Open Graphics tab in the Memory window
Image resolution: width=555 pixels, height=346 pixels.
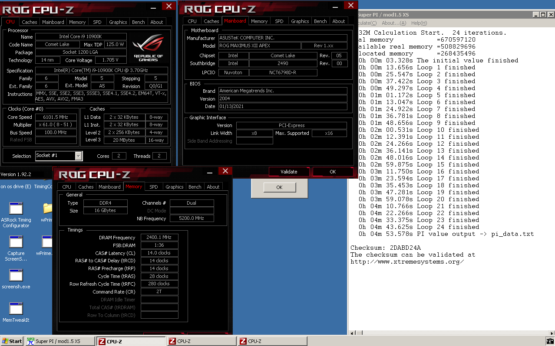tap(175, 187)
